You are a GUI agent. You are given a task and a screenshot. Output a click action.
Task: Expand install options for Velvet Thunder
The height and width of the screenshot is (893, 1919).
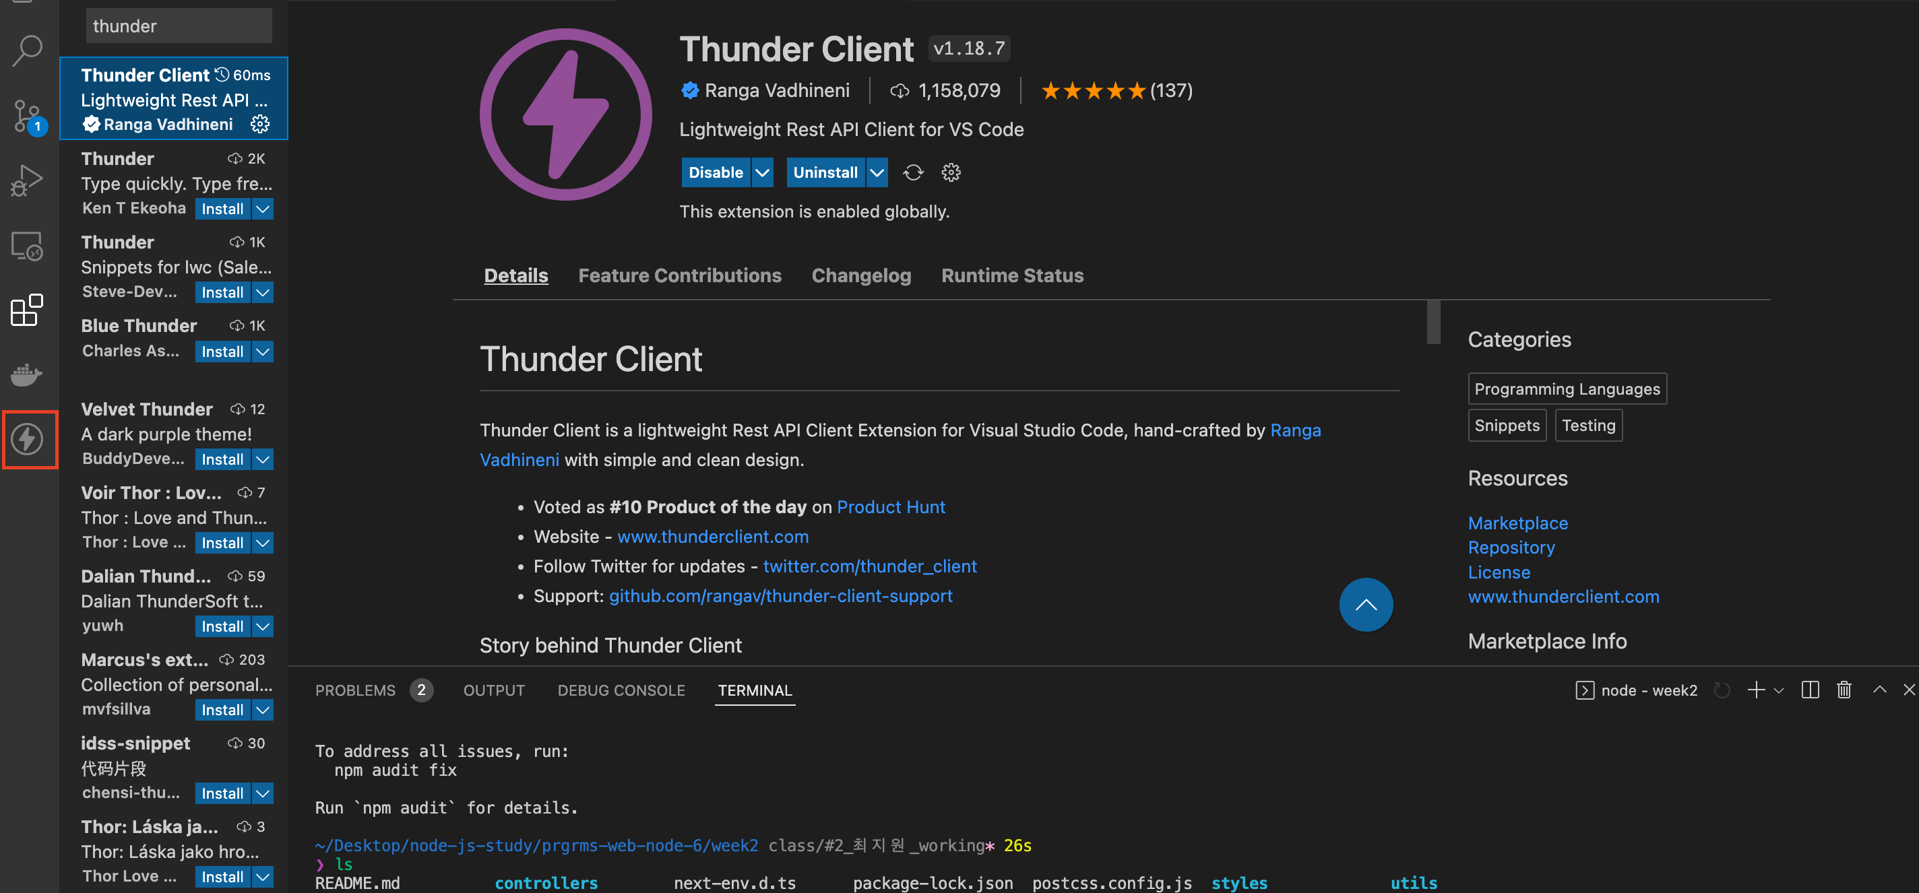pos(262,459)
